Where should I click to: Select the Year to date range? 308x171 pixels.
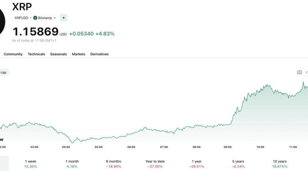tap(155, 164)
